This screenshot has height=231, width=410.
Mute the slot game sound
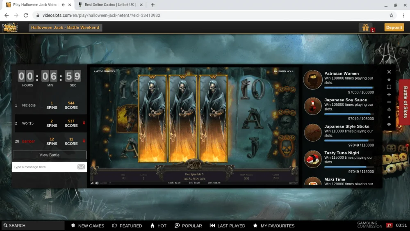pyautogui.click(x=97, y=183)
